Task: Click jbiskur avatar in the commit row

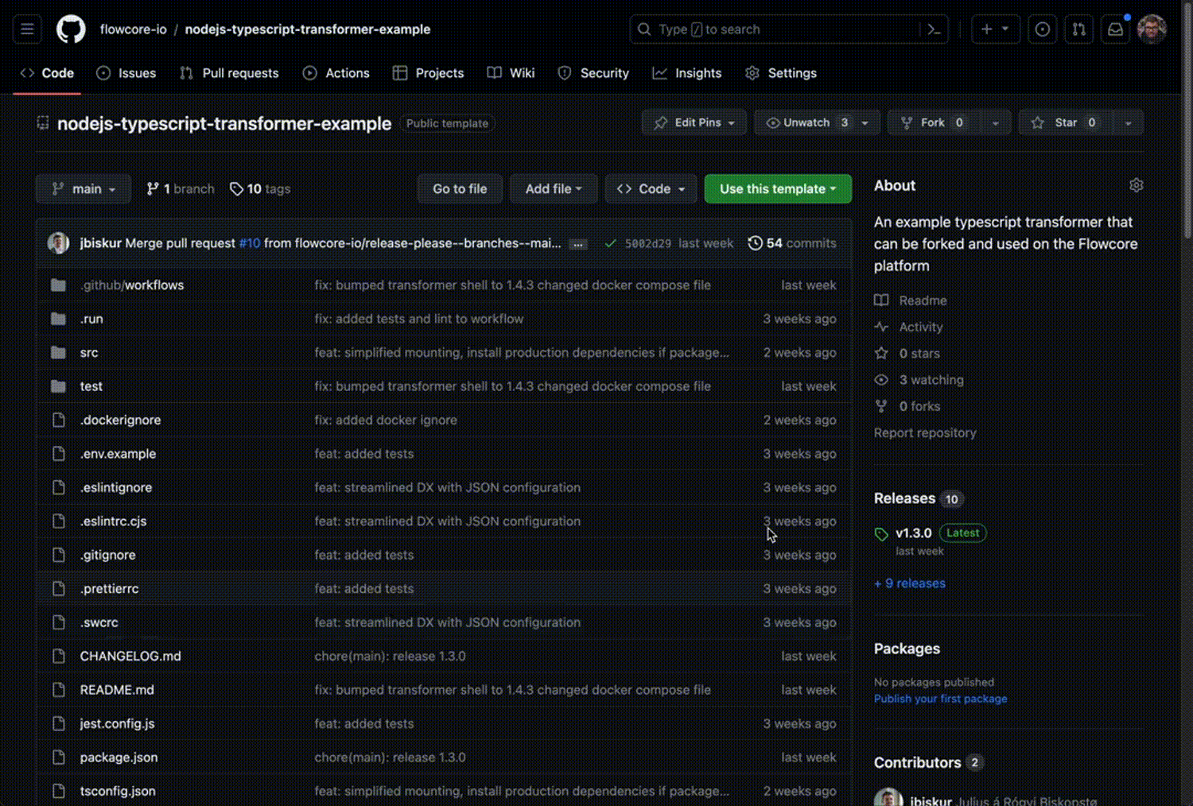Action: (58, 243)
